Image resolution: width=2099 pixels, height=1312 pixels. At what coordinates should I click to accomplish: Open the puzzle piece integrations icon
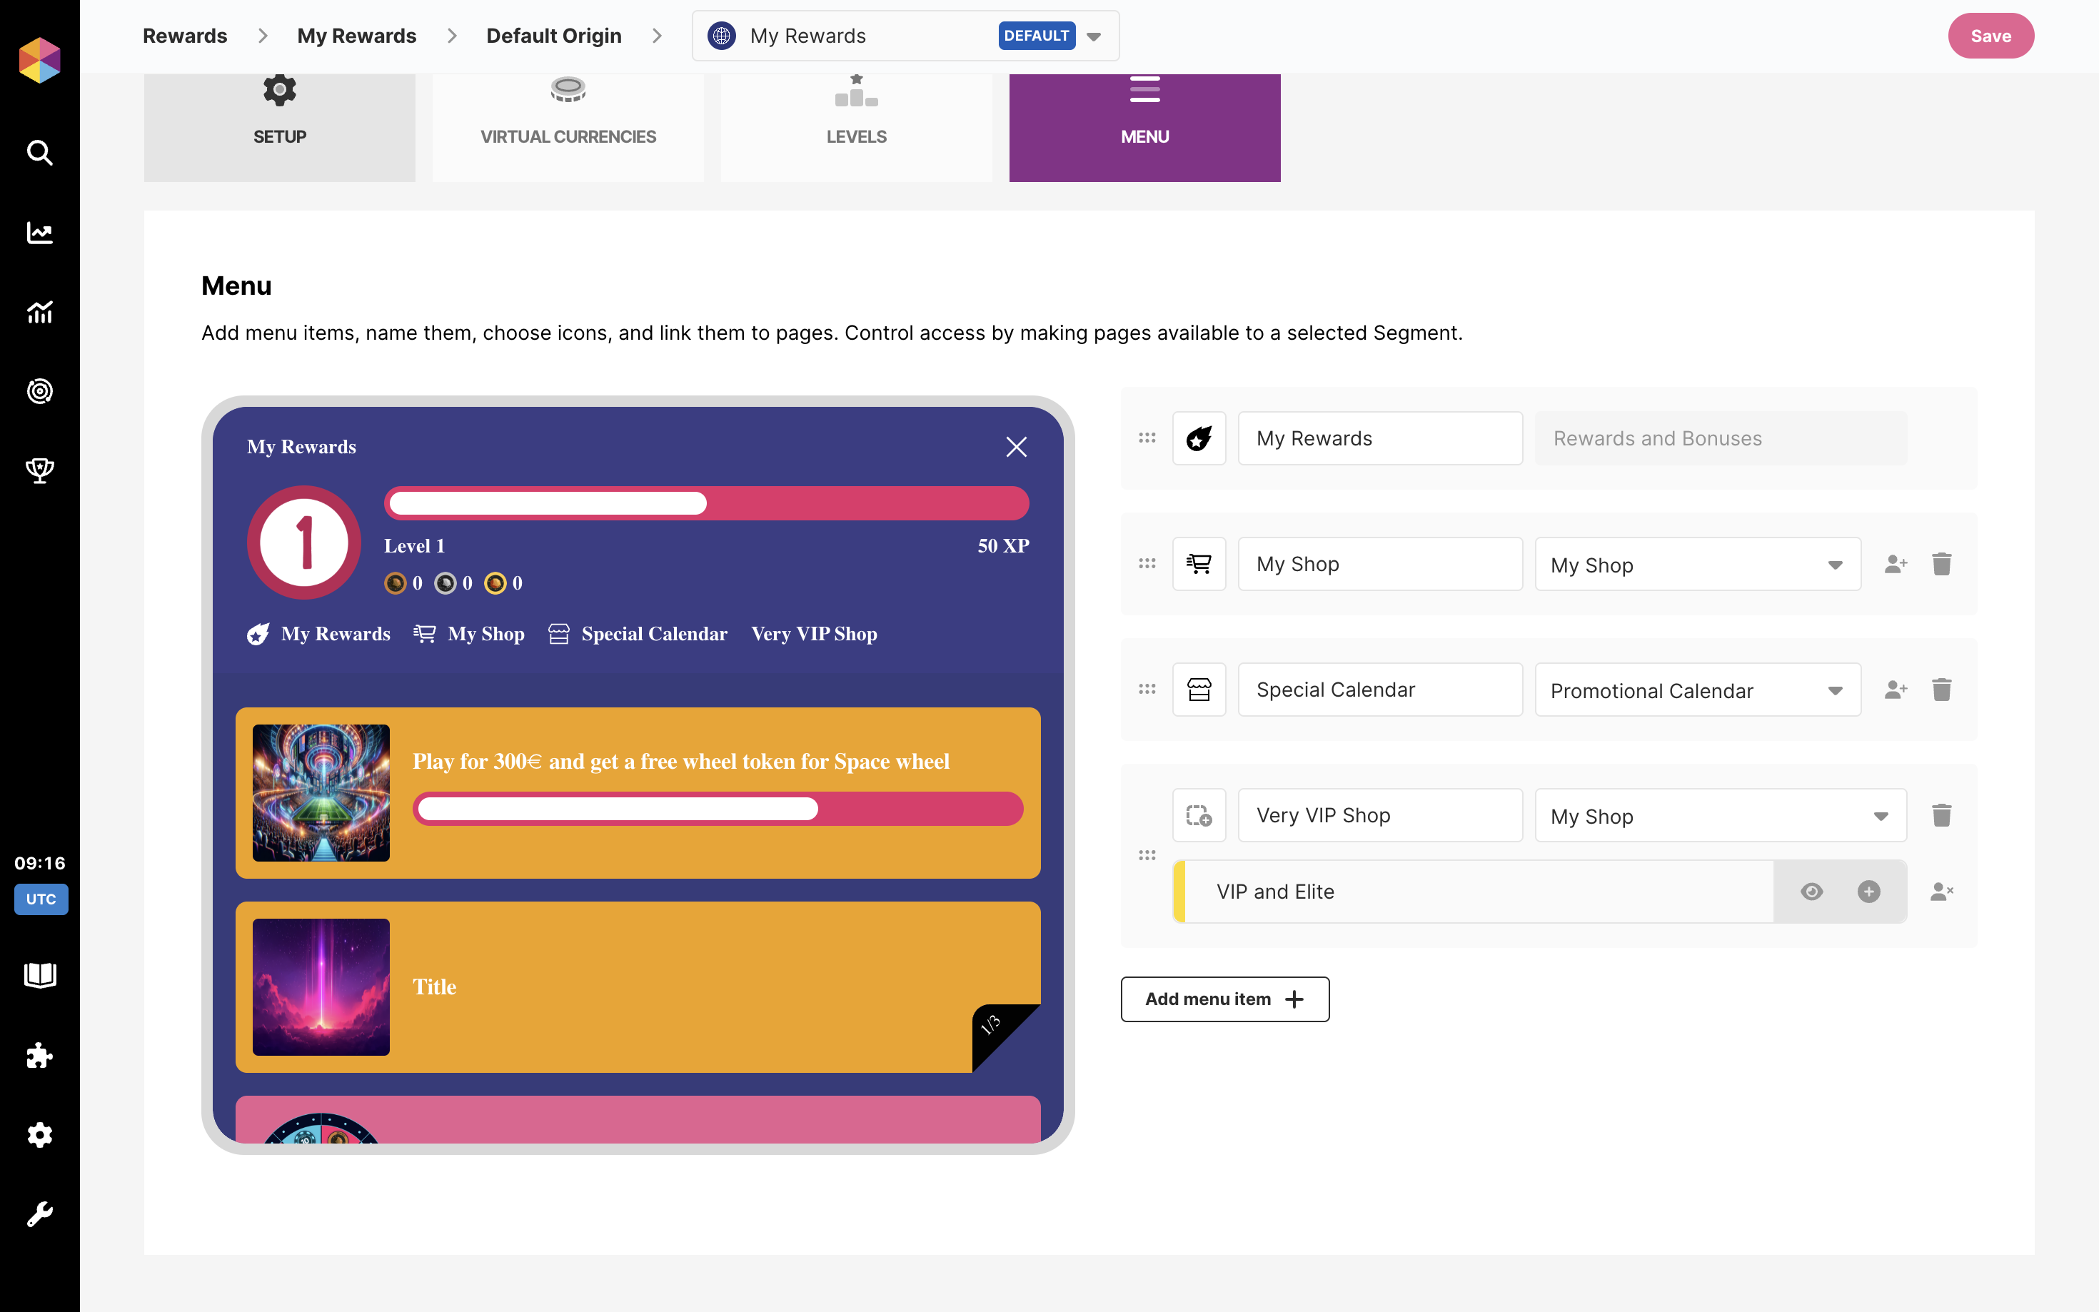tap(40, 1055)
